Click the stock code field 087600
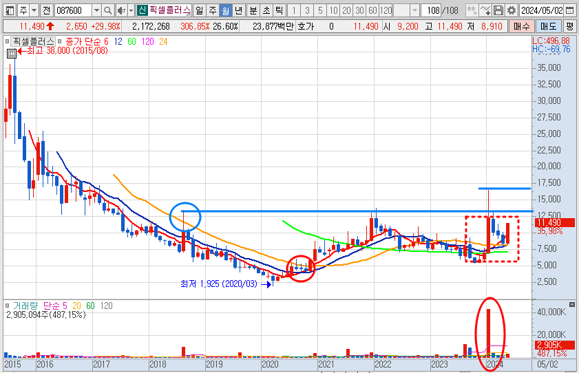The height and width of the screenshot is (373, 579). click(x=73, y=10)
